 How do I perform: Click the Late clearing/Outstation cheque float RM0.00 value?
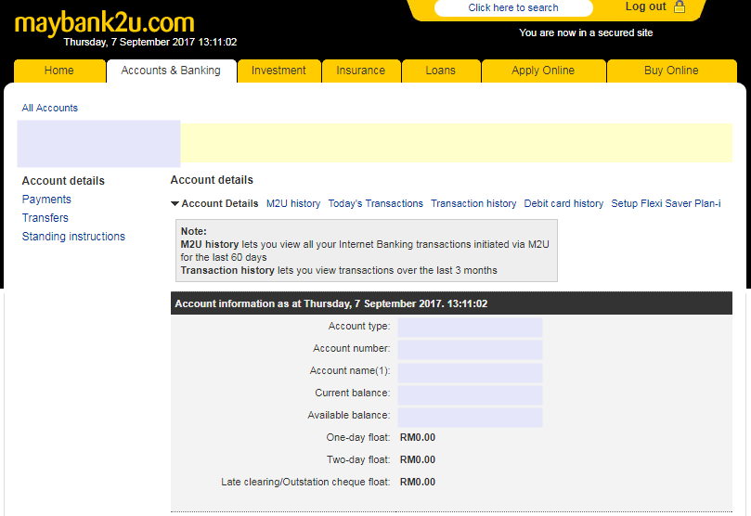click(418, 482)
